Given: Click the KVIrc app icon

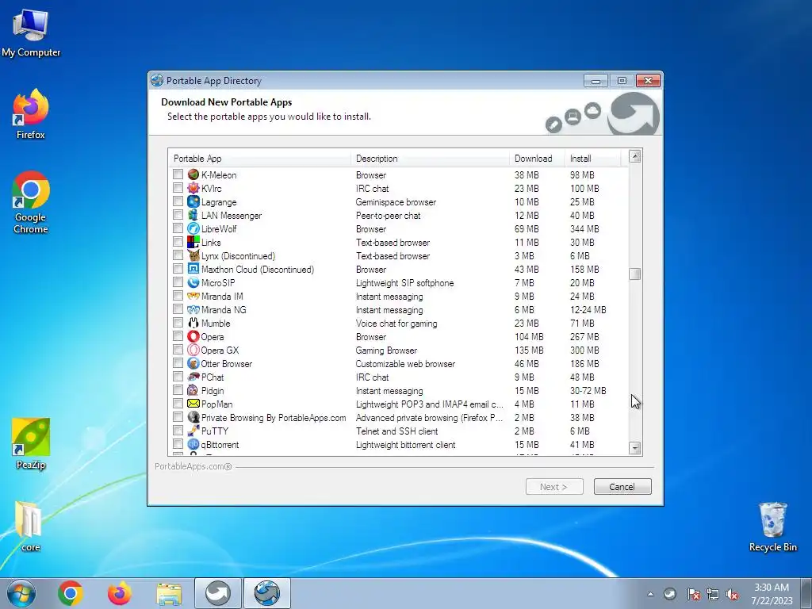Looking at the screenshot, I should coord(193,188).
